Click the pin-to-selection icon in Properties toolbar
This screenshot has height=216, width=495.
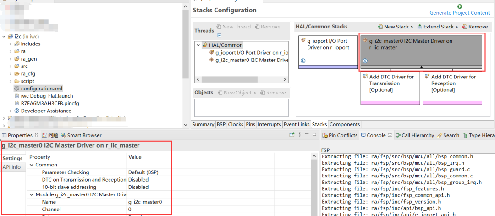coord(292,135)
